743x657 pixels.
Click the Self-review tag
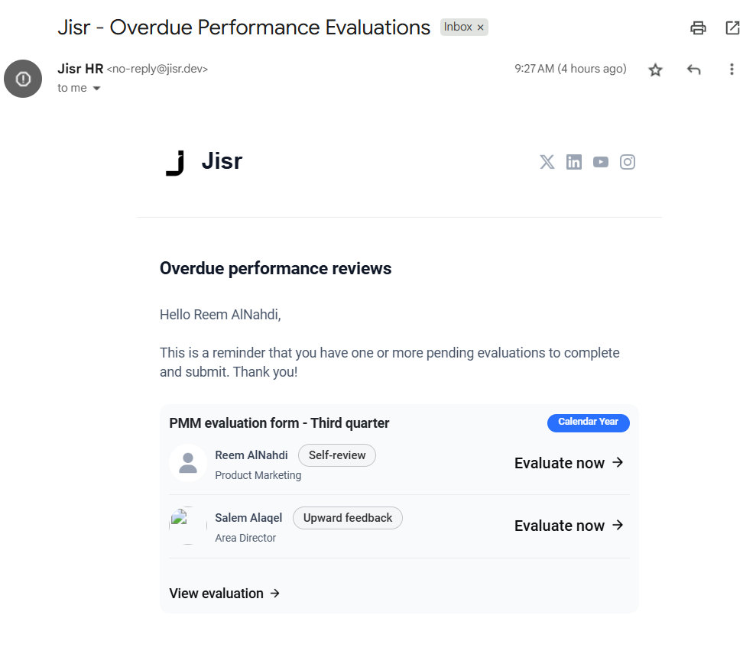pos(337,455)
